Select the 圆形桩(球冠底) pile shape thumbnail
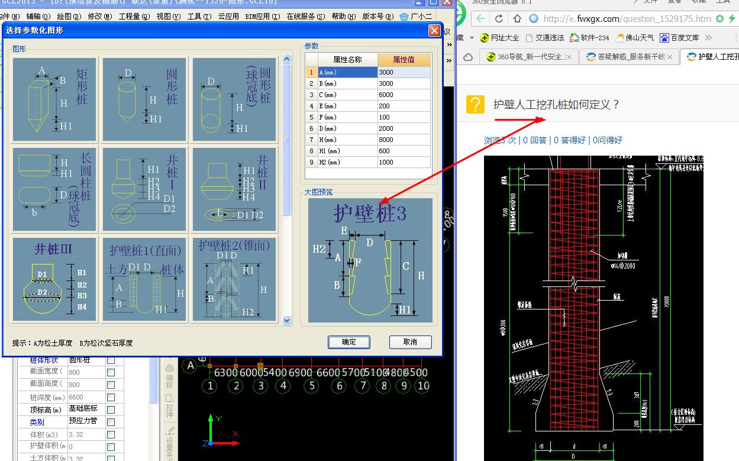The height and width of the screenshot is (461, 739). (234, 99)
